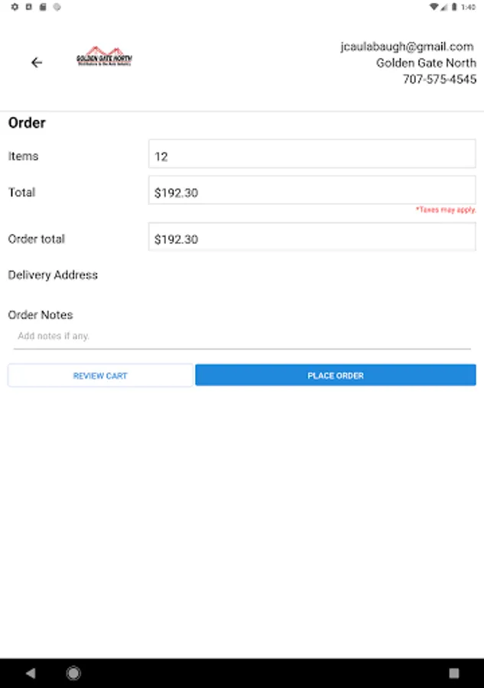
Task: Tap the Taxes may apply note
Action: click(x=445, y=209)
